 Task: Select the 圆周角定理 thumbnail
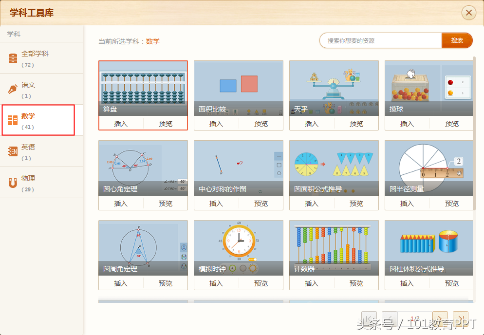click(143, 248)
